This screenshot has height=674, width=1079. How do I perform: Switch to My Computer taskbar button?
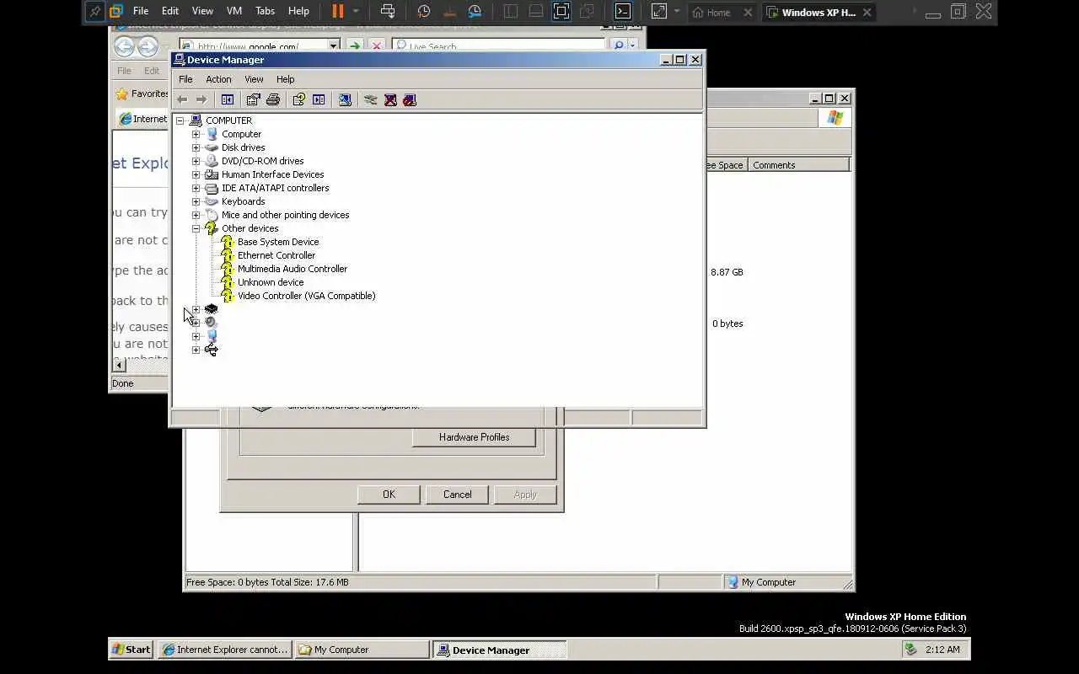tap(362, 650)
